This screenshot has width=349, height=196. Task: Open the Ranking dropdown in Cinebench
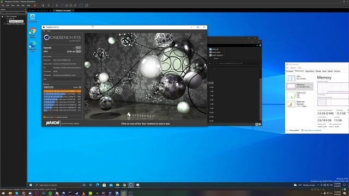point(49,87)
